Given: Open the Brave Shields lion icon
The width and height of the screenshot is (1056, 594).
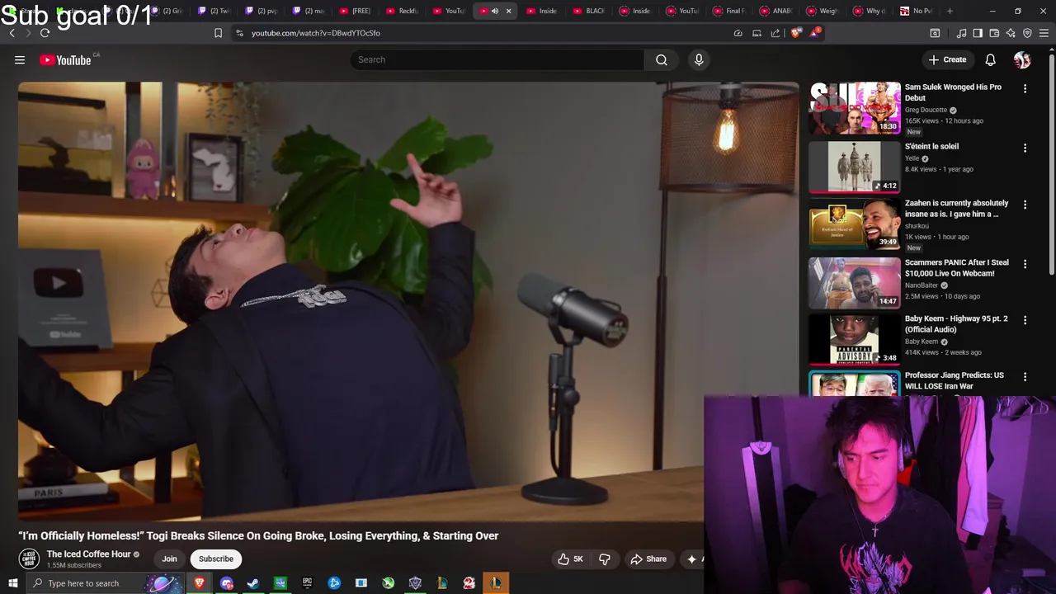Looking at the screenshot, I should [795, 33].
